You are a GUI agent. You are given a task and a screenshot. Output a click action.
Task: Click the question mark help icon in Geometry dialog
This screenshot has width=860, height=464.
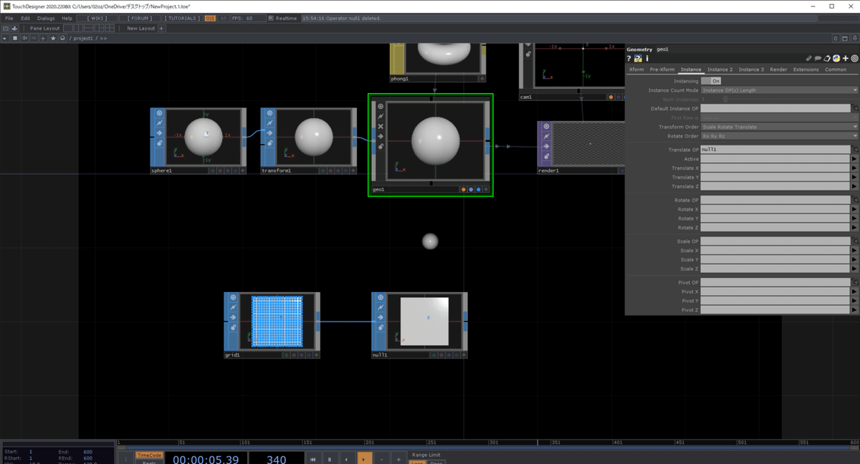click(629, 58)
